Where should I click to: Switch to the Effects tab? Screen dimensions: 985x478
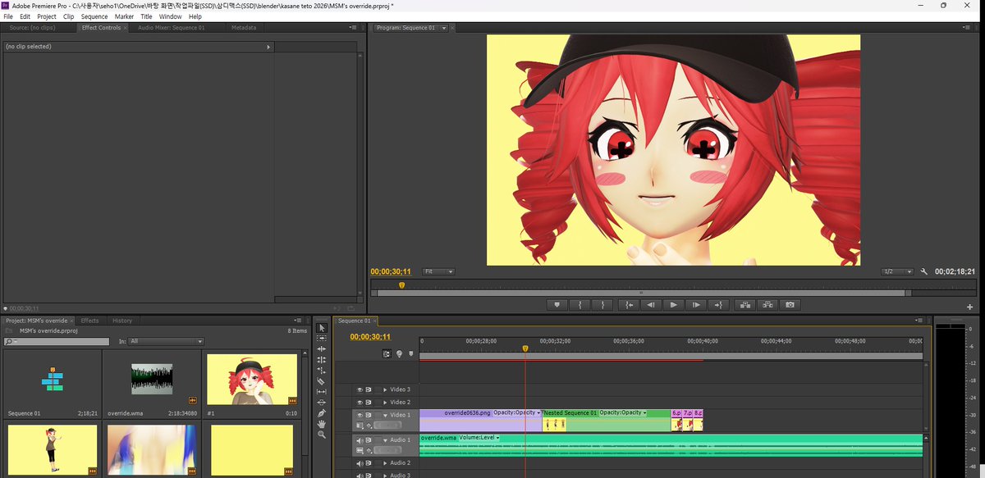point(89,321)
